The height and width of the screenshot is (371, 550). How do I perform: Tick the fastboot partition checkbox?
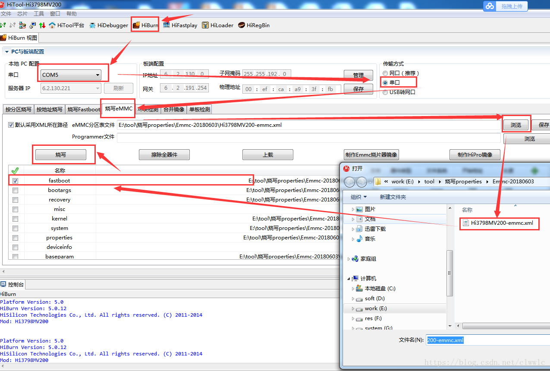(16, 181)
